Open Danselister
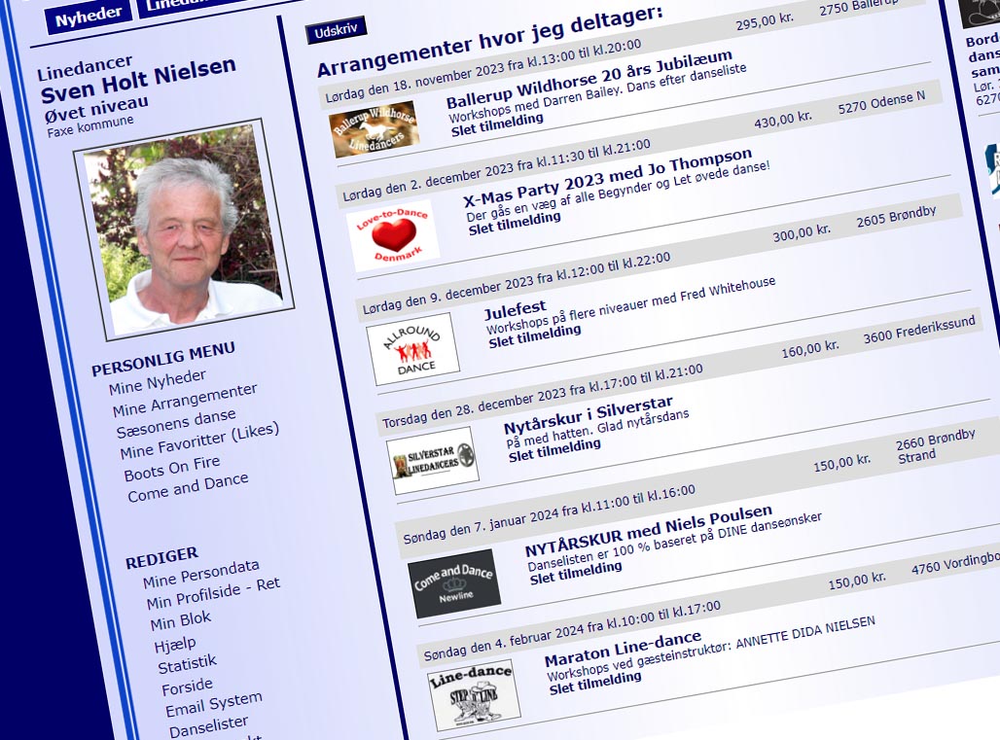The image size is (1000, 740). coord(208,726)
